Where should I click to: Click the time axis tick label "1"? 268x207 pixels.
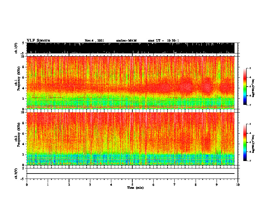[48, 185]
